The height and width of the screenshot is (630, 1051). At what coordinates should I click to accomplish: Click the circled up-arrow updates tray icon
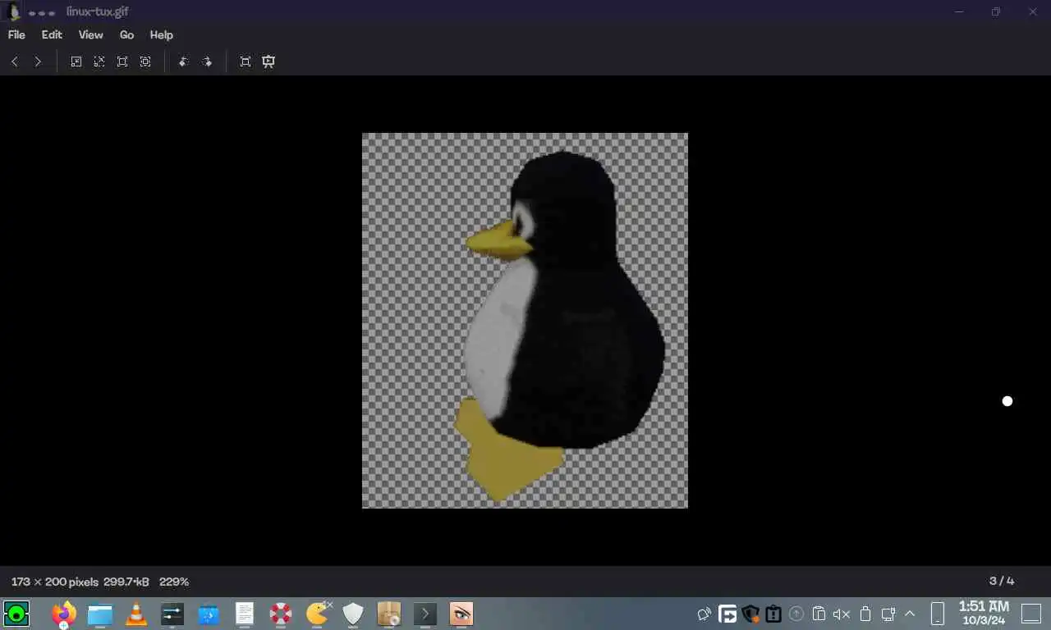coord(796,614)
